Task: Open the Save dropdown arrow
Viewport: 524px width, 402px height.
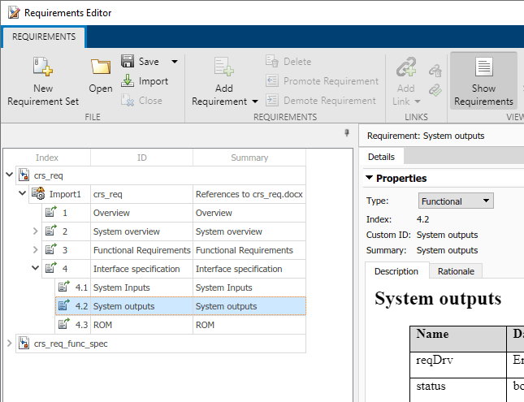Action: (174, 62)
